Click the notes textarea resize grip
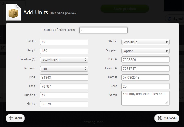The height and width of the screenshot is (127, 184). [x=167, y=103]
